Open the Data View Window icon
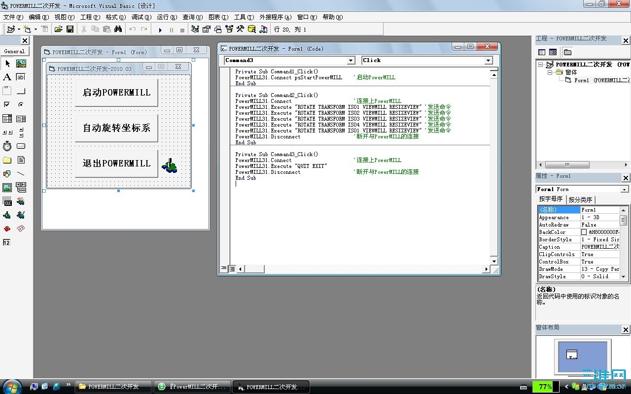 tap(252, 30)
